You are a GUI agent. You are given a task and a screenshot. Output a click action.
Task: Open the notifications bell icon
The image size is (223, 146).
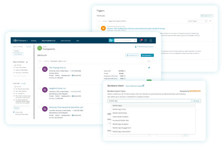[x=141, y=40]
